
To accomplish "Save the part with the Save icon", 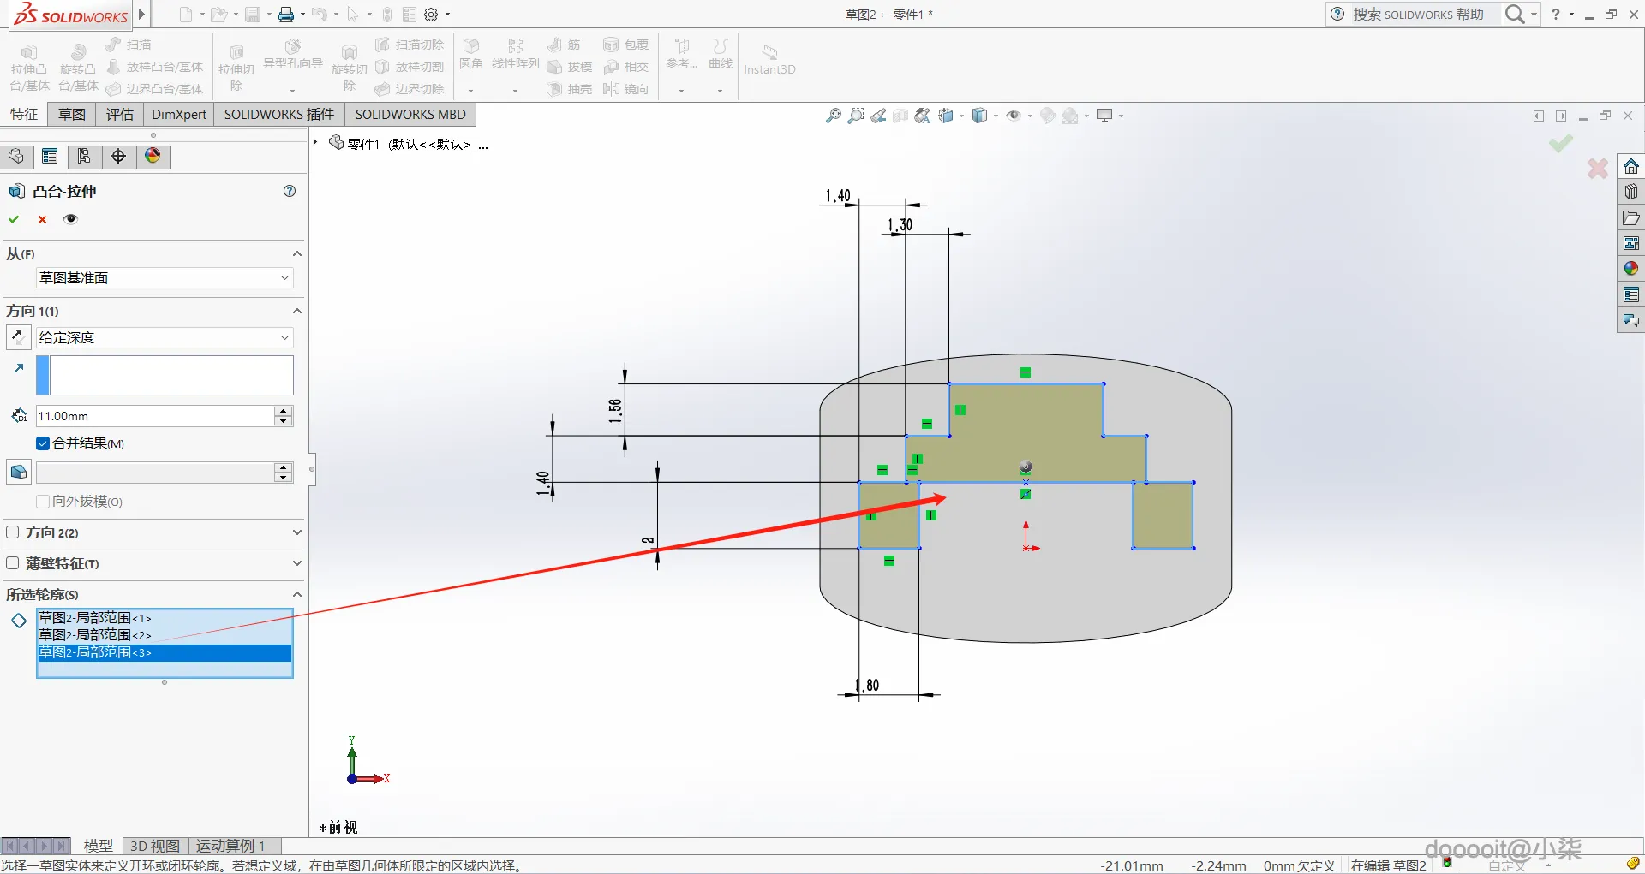I will point(253,15).
